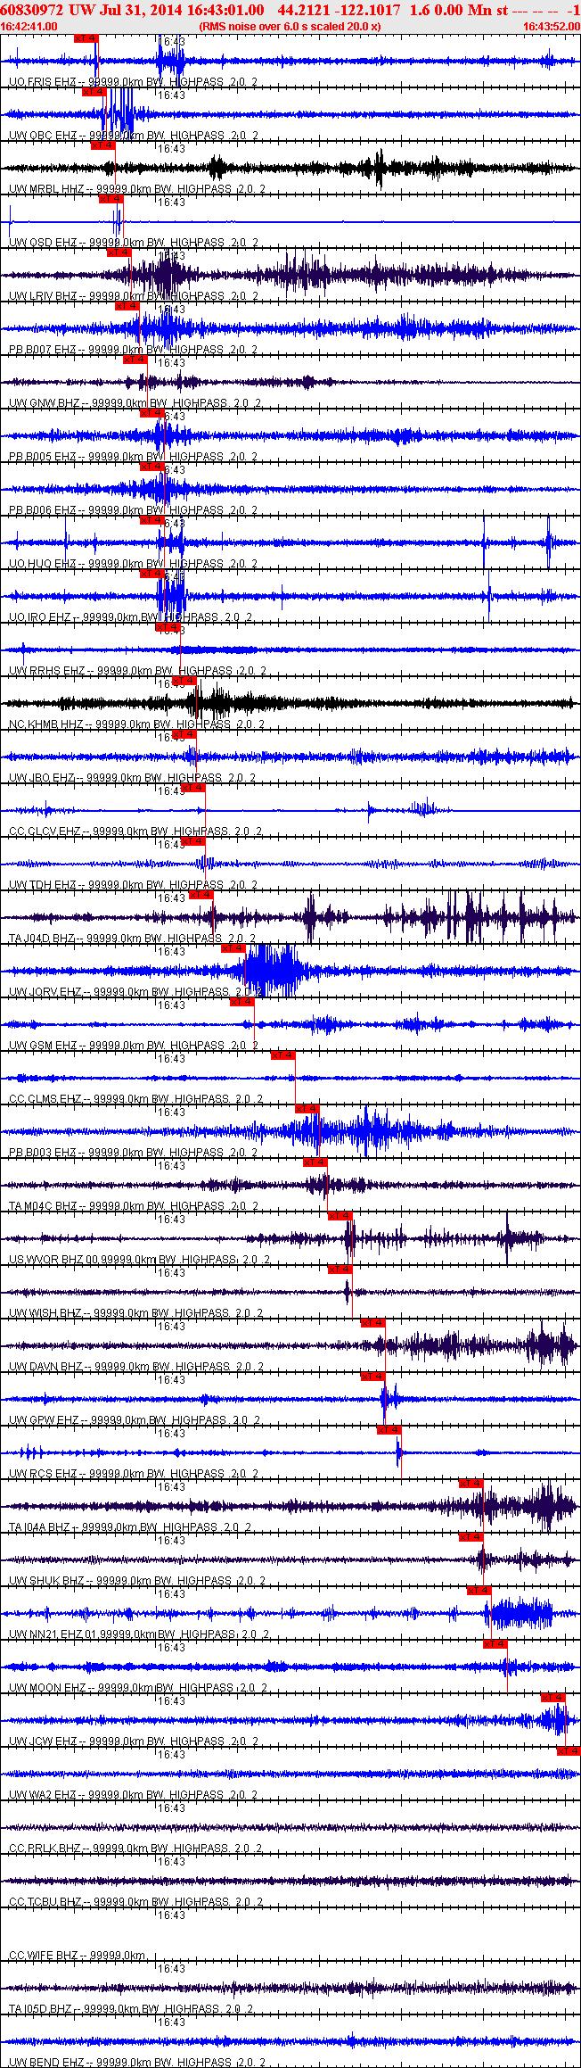Click the end time label 16:43:52.00
Viewport: 581px width, 2068px height.
(x=552, y=27)
